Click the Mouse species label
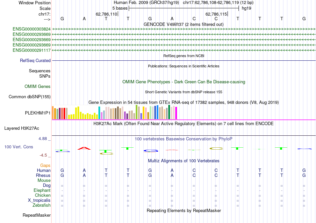 [44, 181]
